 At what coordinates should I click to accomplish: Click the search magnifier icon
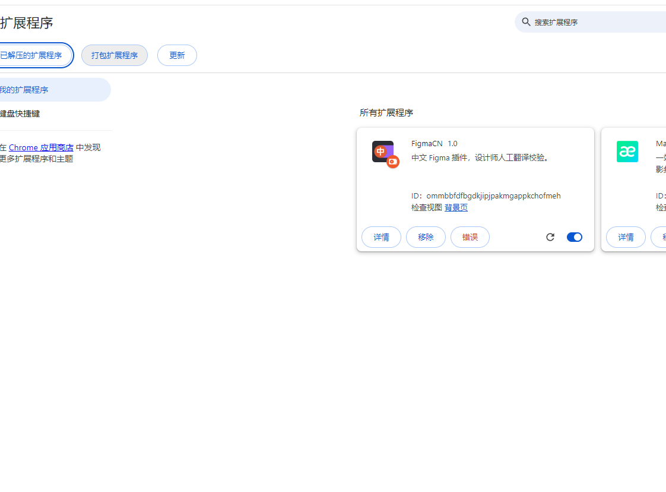526,22
